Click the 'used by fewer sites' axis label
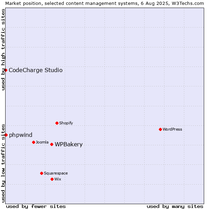The height and width of the screenshot is (209, 209). [x=36, y=207]
